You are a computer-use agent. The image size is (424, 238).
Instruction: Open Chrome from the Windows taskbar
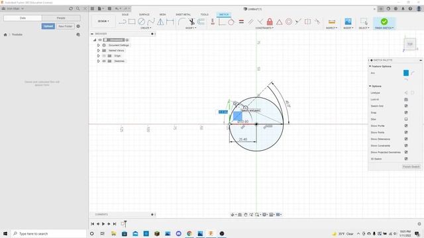pos(189,233)
